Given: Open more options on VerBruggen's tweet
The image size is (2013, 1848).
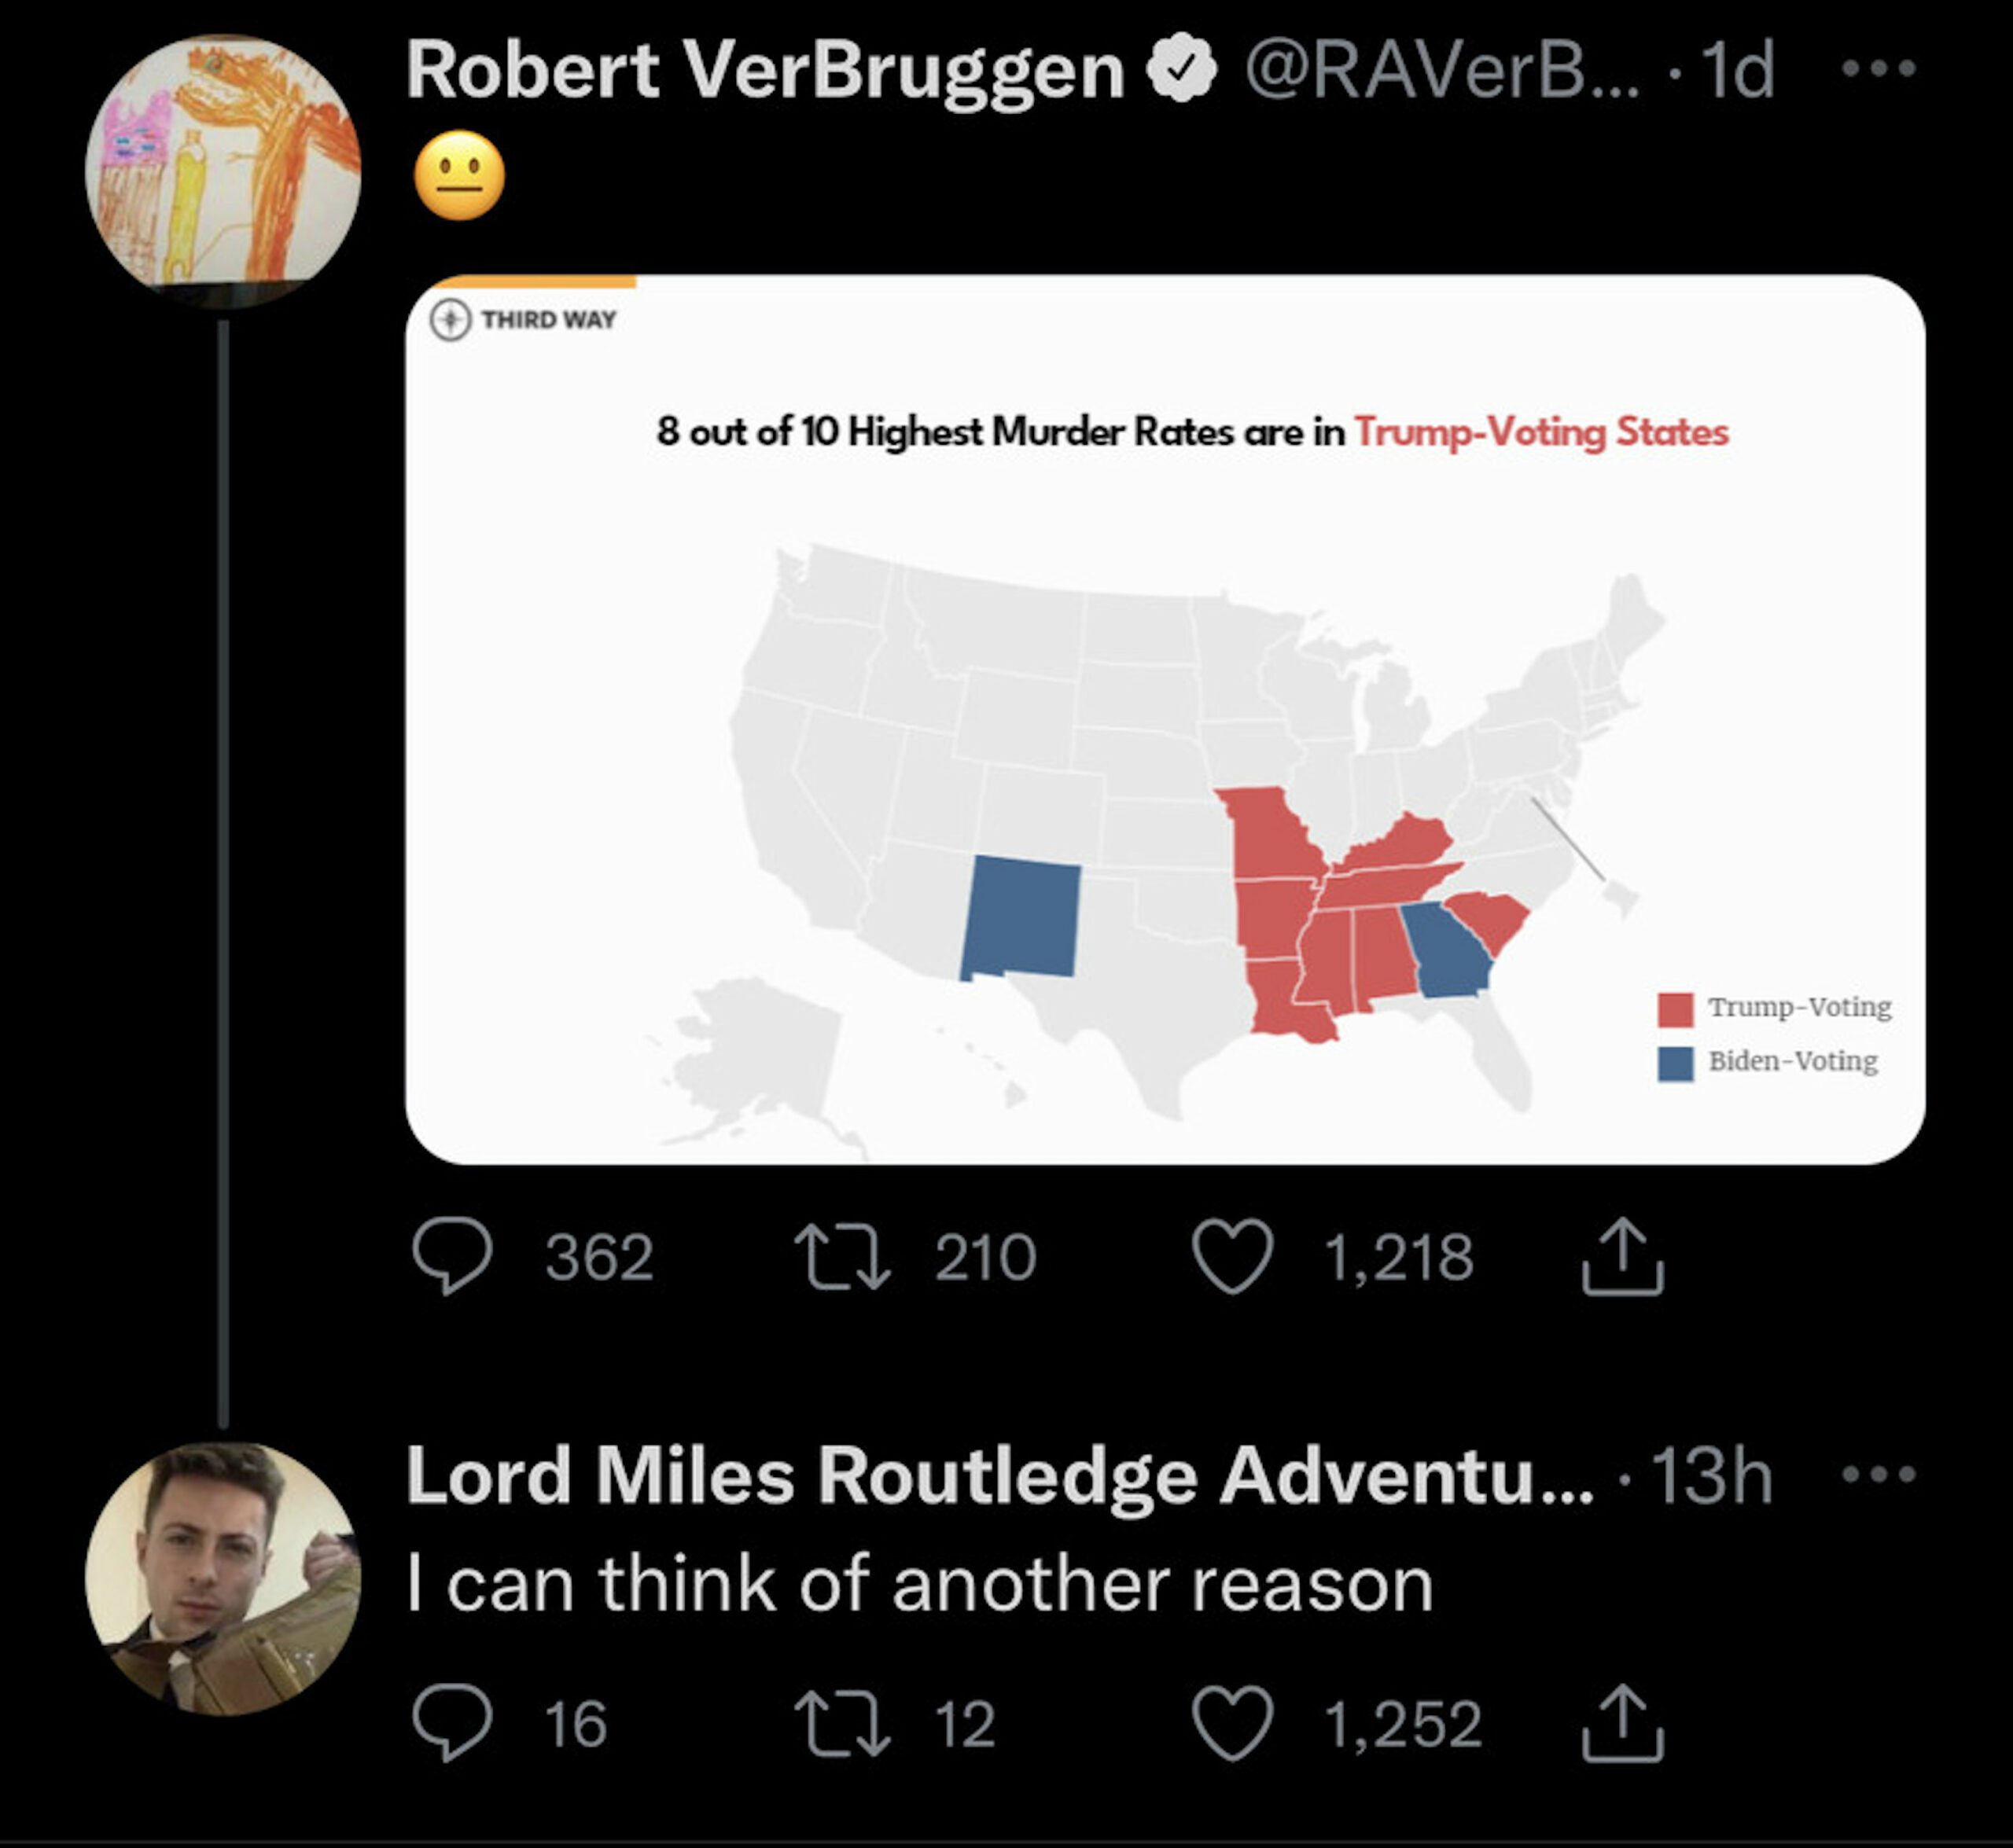Looking at the screenshot, I should 1878,69.
